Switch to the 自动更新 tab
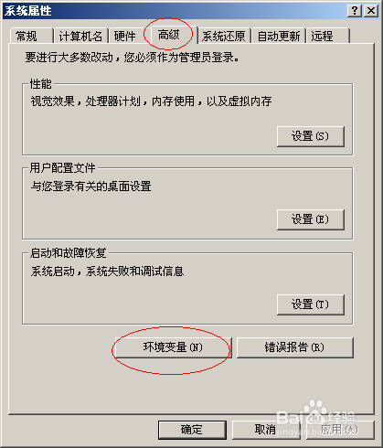383x448 pixels. pyautogui.click(x=279, y=37)
